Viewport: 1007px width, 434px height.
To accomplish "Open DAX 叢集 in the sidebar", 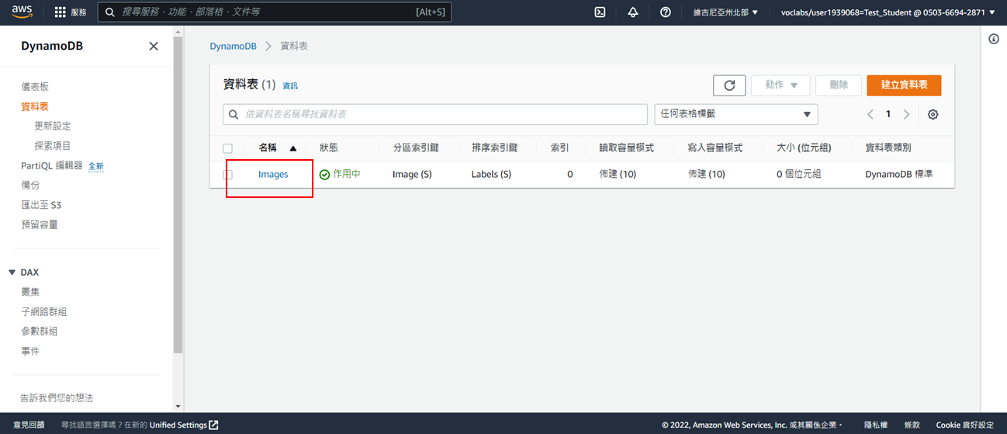I will 30,292.
